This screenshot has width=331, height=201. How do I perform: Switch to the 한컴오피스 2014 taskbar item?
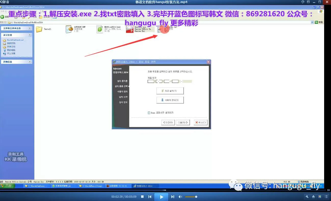(145, 186)
